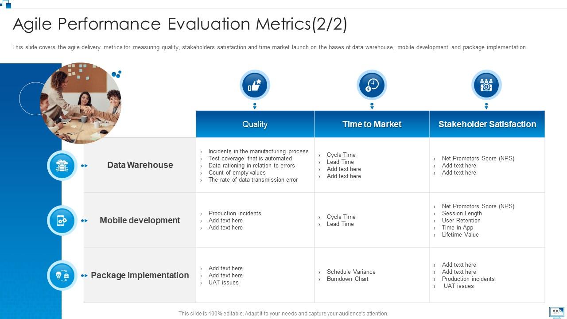Switch to the Quality column header
This screenshot has width=567, height=319.
coord(255,124)
